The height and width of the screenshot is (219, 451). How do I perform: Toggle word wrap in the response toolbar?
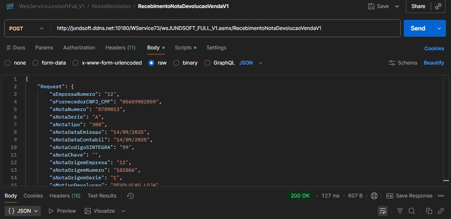pyautogui.click(x=383, y=211)
